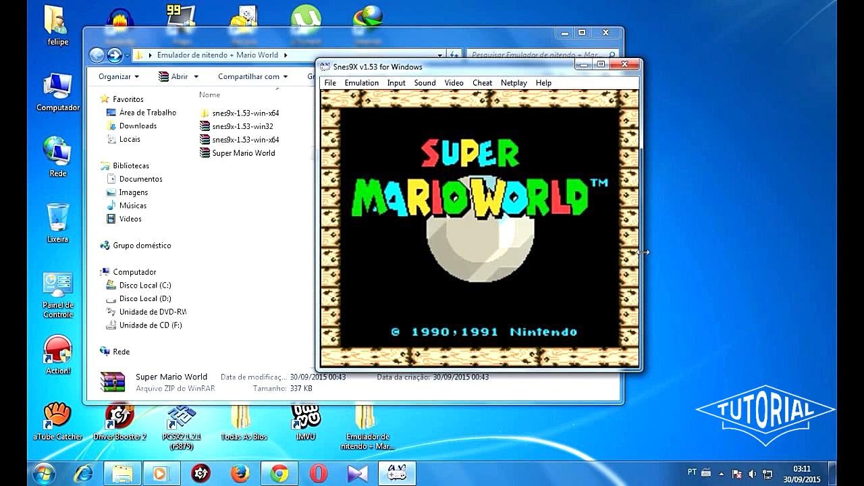This screenshot has height=486, width=864.
Task: Open the File menu in Snes9X
Action: click(330, 83)
